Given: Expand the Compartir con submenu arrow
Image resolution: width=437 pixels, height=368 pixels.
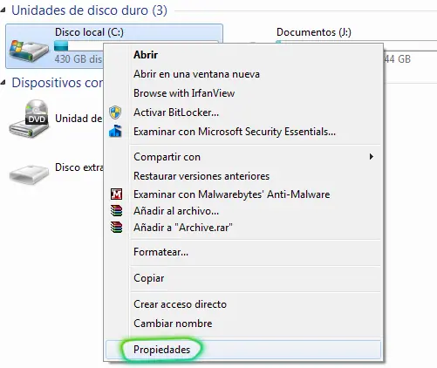Looking at the screenshot, I should point(371,157).
